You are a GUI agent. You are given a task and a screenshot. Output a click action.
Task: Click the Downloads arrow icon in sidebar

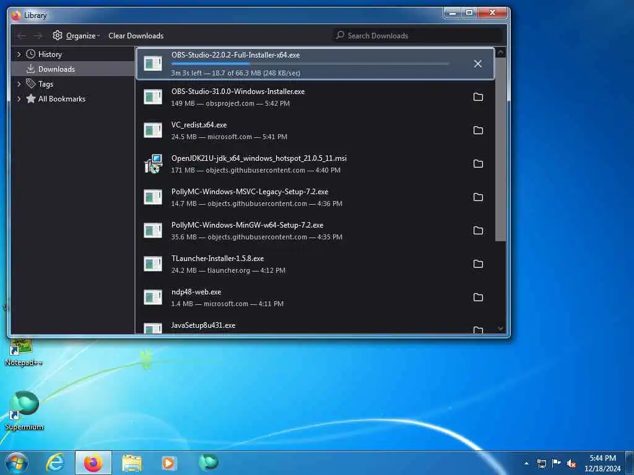[31, 69]
